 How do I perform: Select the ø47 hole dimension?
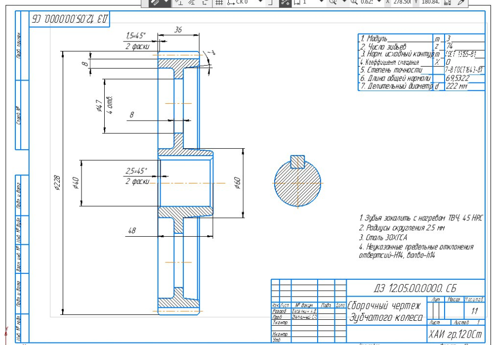point(99,106)
